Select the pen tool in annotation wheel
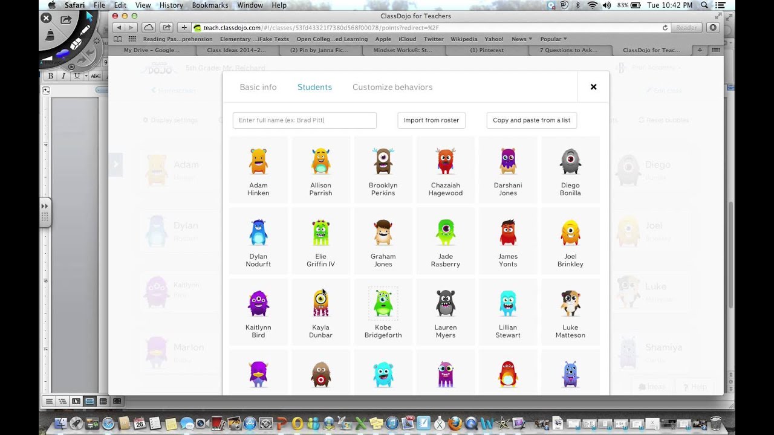Screen dimensions: 774x435 [83, 31]
